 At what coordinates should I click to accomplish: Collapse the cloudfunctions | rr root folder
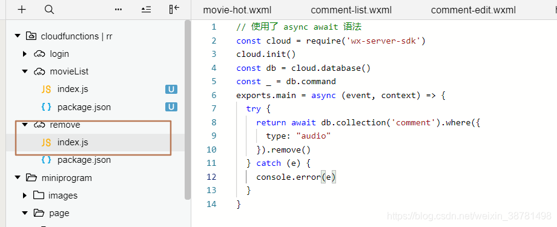click(x=17, y=36)
